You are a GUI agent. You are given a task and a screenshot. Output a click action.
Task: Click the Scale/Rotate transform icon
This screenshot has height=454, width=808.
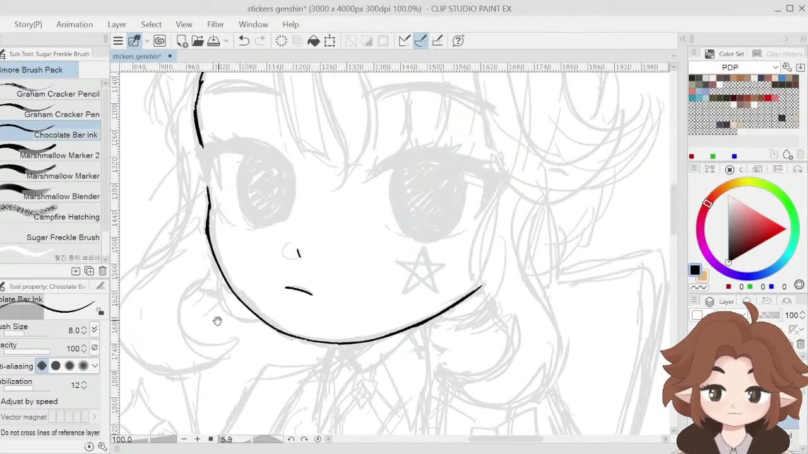pyautogui.click(x=330, y=41)
